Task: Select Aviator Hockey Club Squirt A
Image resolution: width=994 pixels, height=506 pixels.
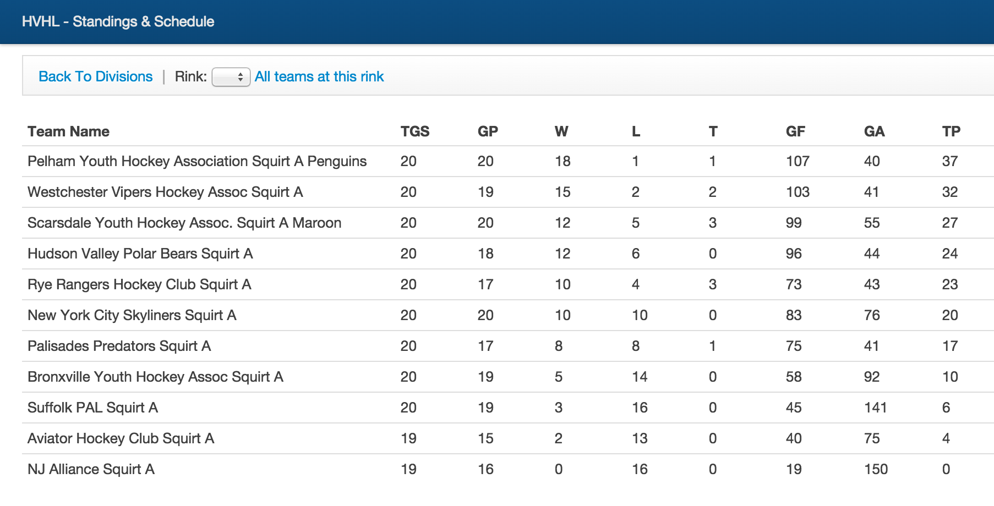Action: [x=121, y=438]
